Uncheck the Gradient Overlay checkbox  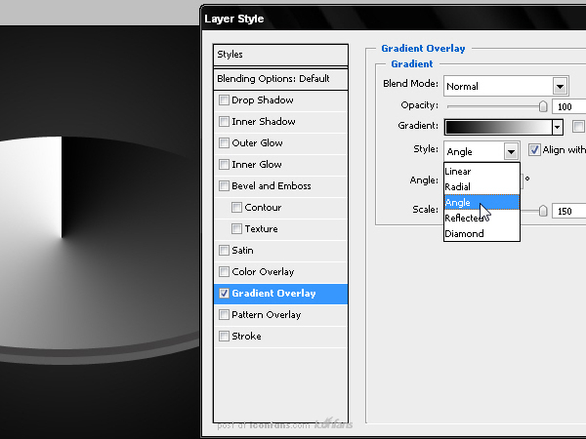(224, 293)
